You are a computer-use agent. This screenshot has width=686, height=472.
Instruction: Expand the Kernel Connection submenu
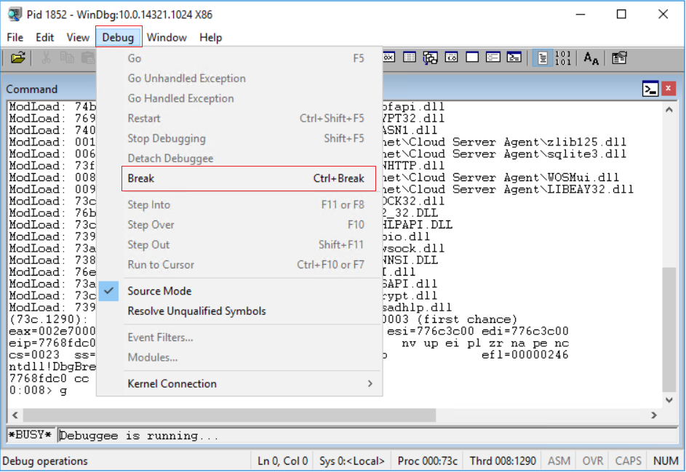239,384
